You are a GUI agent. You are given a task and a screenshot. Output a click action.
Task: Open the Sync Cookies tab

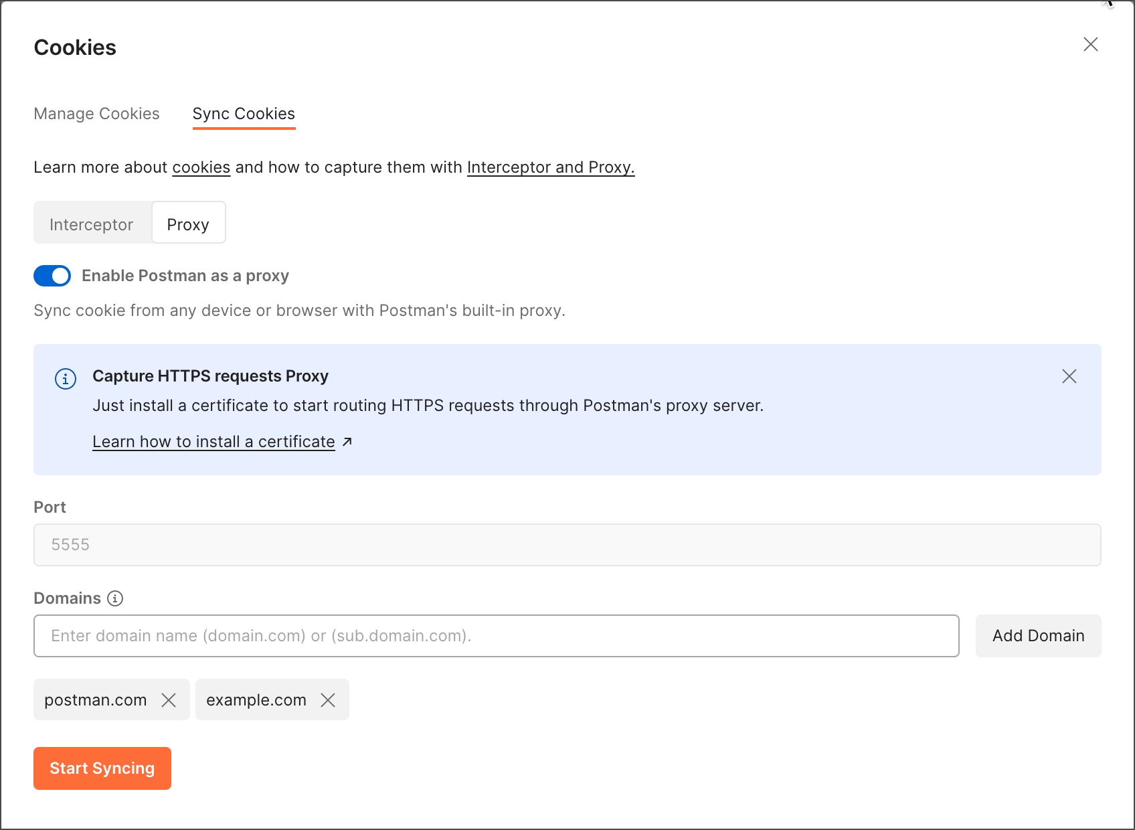243,114
